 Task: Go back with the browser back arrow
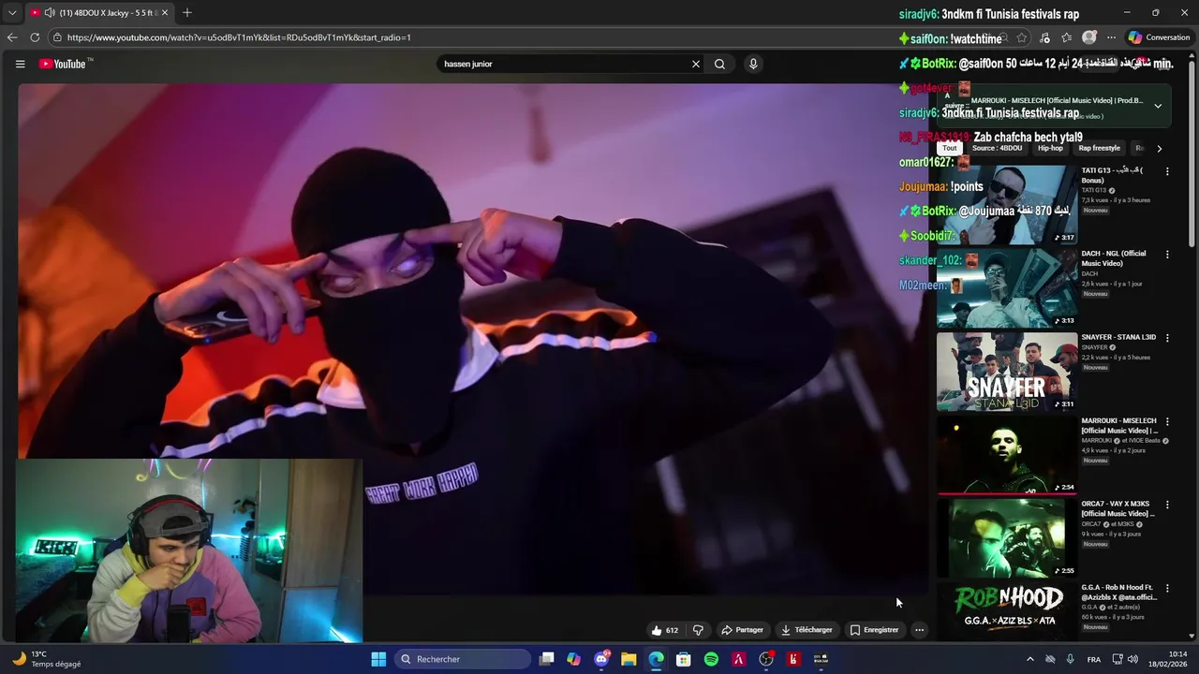tap(12, 37)
